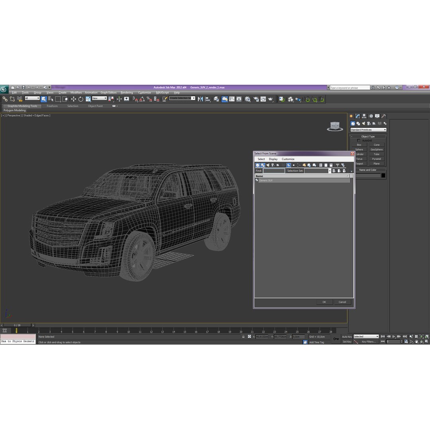The width and height of the screenshot is (430, 430).
Task: Click the time slider showing 0 / 28
Action: [17, 325]
